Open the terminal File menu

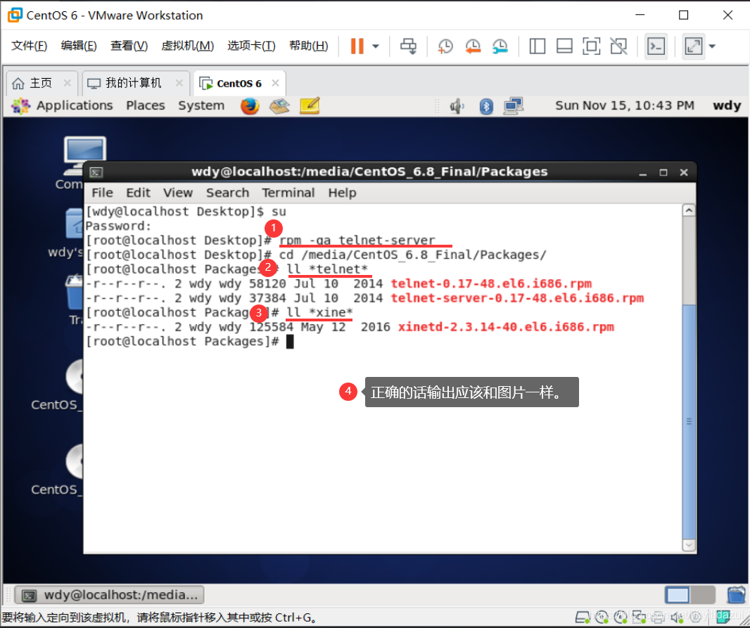(x=102, y=193)
